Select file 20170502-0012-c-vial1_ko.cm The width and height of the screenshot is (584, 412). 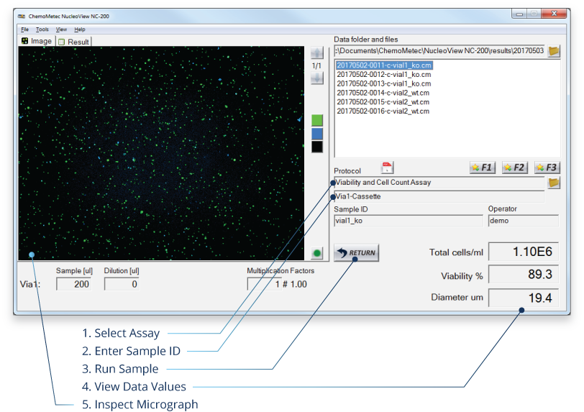[384, 75]
